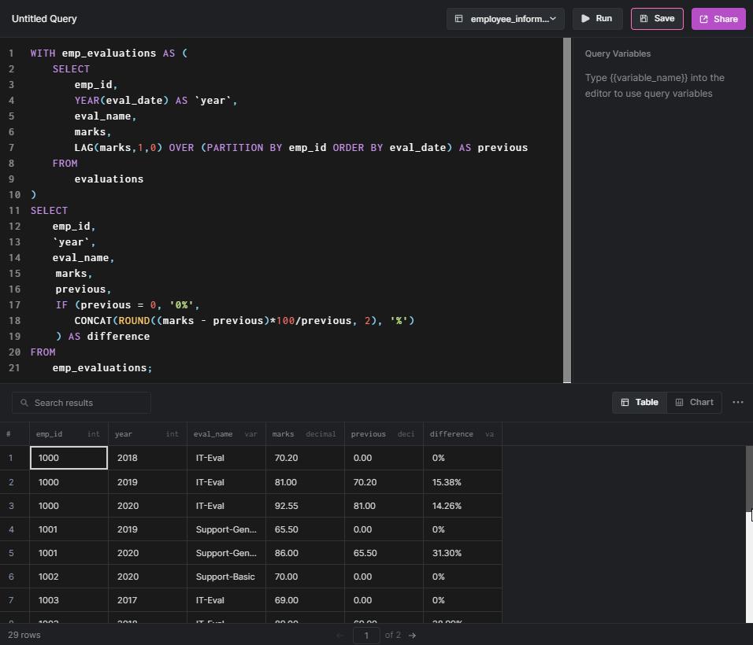Click the magnifier icon in Search results
This screenshot has height=645, width=753.
tap(24, 403)
